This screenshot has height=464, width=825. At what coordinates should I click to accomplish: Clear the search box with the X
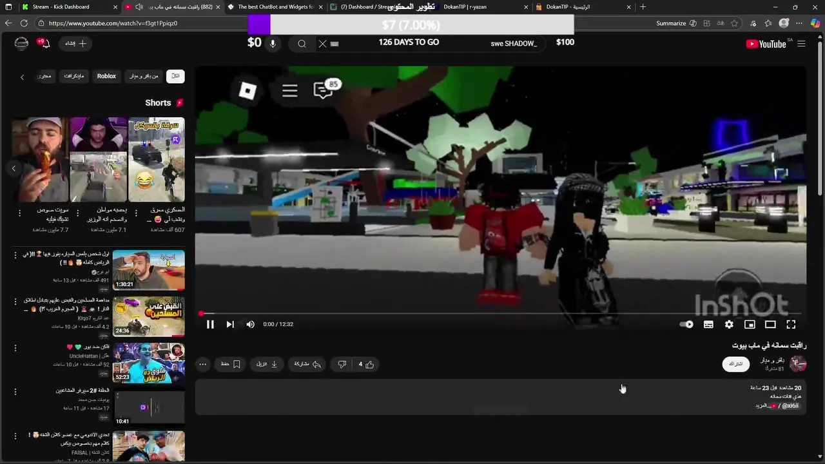click(x=322, y=44)
